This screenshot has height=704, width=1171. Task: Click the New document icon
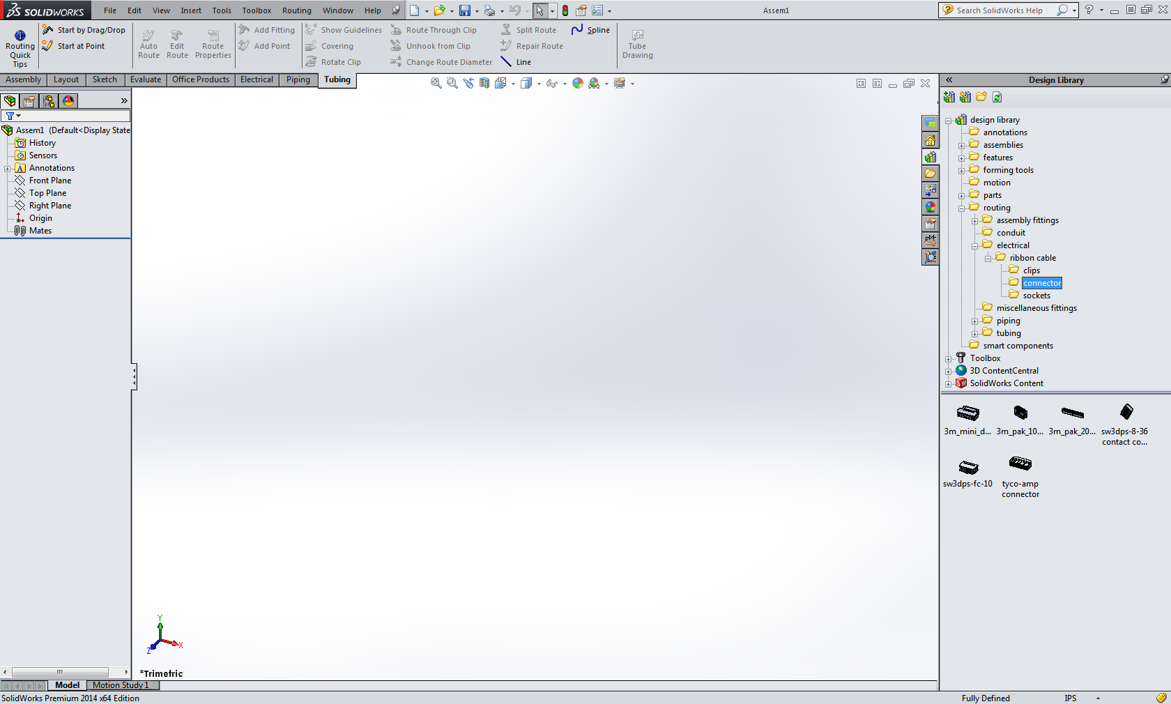pyautogui.click(x=415, y=10)
